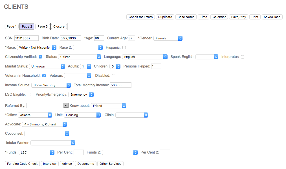Expand the Referred By combo box arrow
The image size is (286, 169).
pos(66,105)
